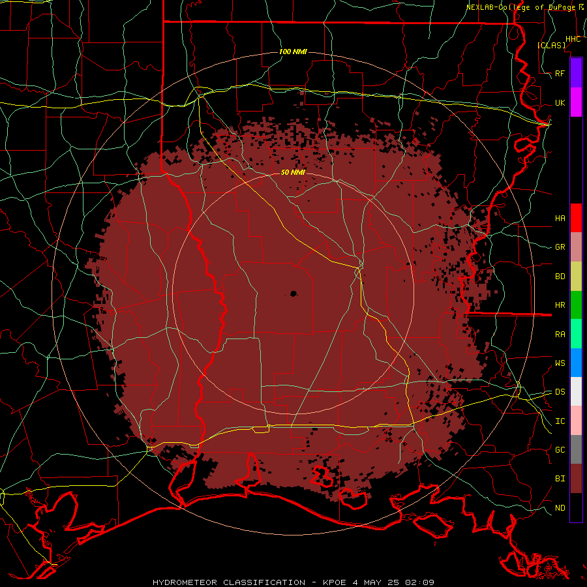Click the HYDROMETEOR CLASSIFICATION title text
The height and width of the screenshot is (587, 587).
pos(229,582)
